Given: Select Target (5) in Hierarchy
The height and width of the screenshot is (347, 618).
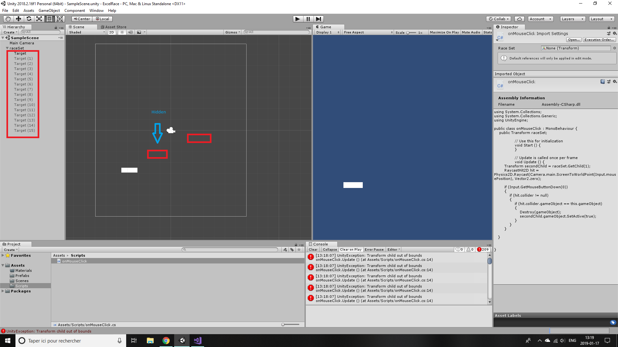Looking at the screenshot, I should pyautogui.click(x=23, y=79).
